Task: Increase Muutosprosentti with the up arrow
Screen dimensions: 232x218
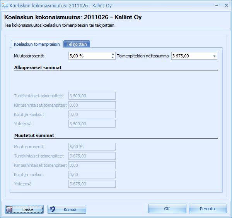Action: pyautogui.click(x=113, y=54)
